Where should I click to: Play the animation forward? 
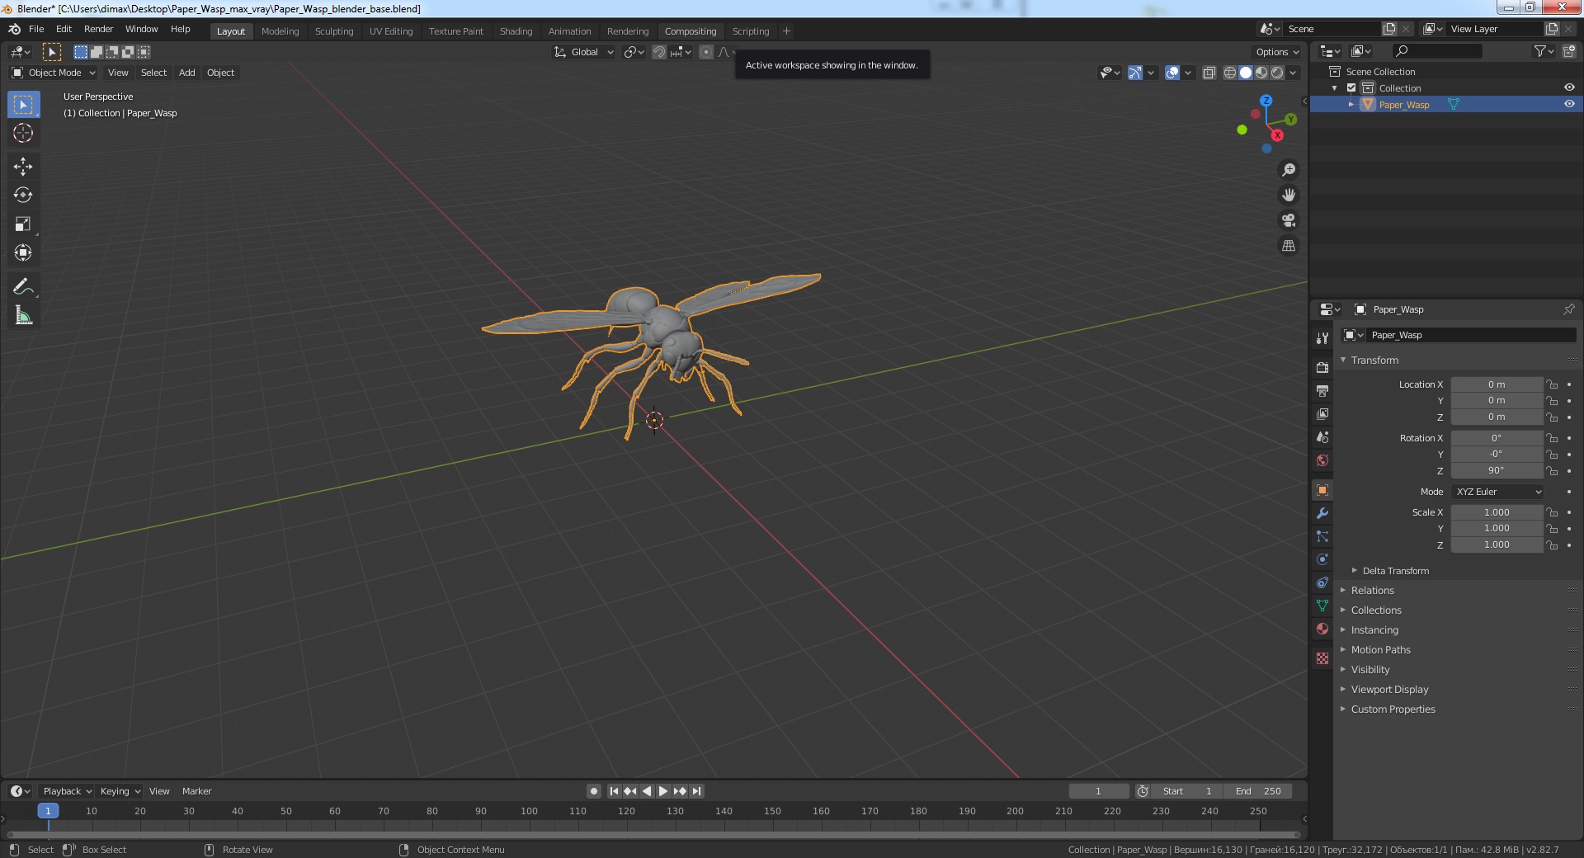point(663,791)
